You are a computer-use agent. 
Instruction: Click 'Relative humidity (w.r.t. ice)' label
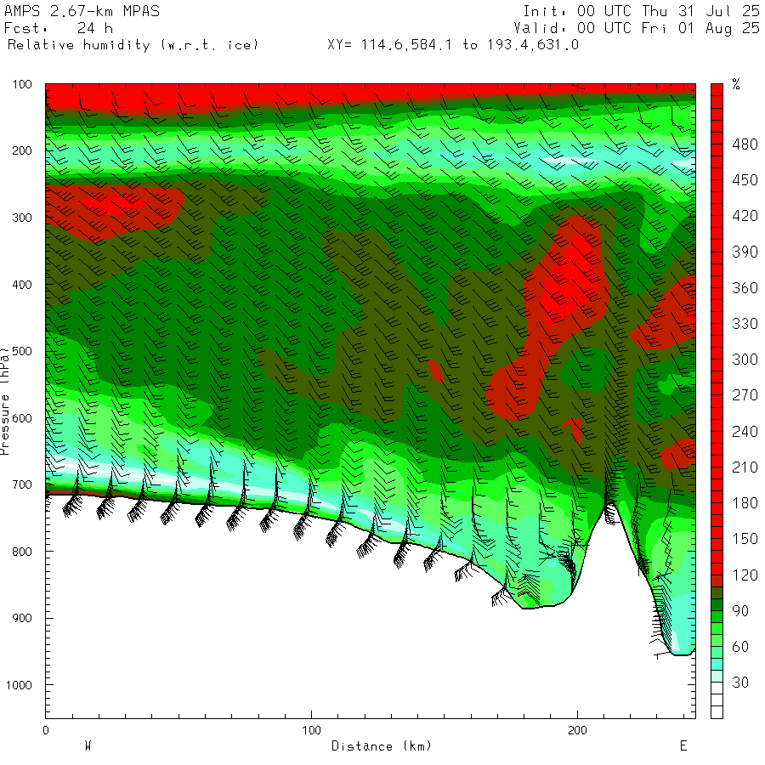coord(133,45)
